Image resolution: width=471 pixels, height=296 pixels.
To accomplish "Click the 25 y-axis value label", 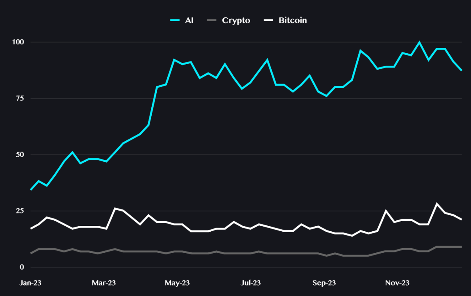I will pyautogui.click(x=20, y=211).
